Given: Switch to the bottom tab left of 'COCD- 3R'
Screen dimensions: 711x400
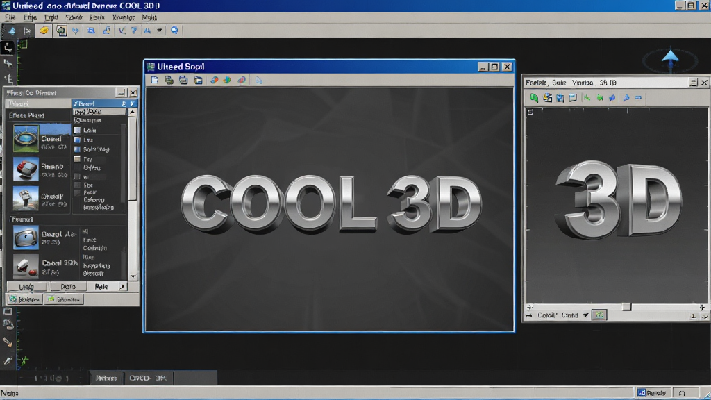Looking at the screenshot, I should (106, 378).
